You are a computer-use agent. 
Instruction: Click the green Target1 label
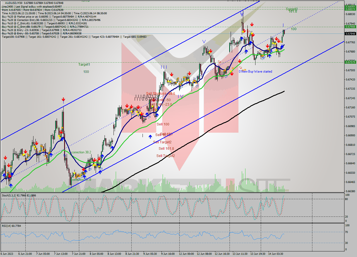point(84,65)
